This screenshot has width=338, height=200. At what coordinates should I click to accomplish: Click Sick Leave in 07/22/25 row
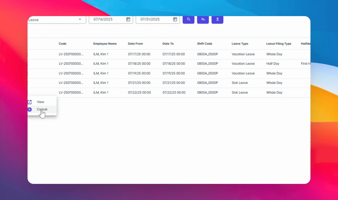[x=240, y=92]
